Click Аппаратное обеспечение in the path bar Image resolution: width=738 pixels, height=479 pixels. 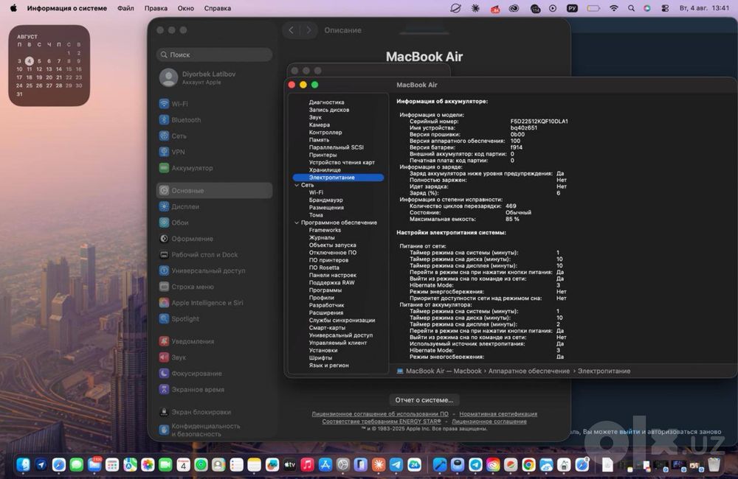pos(528,371)
